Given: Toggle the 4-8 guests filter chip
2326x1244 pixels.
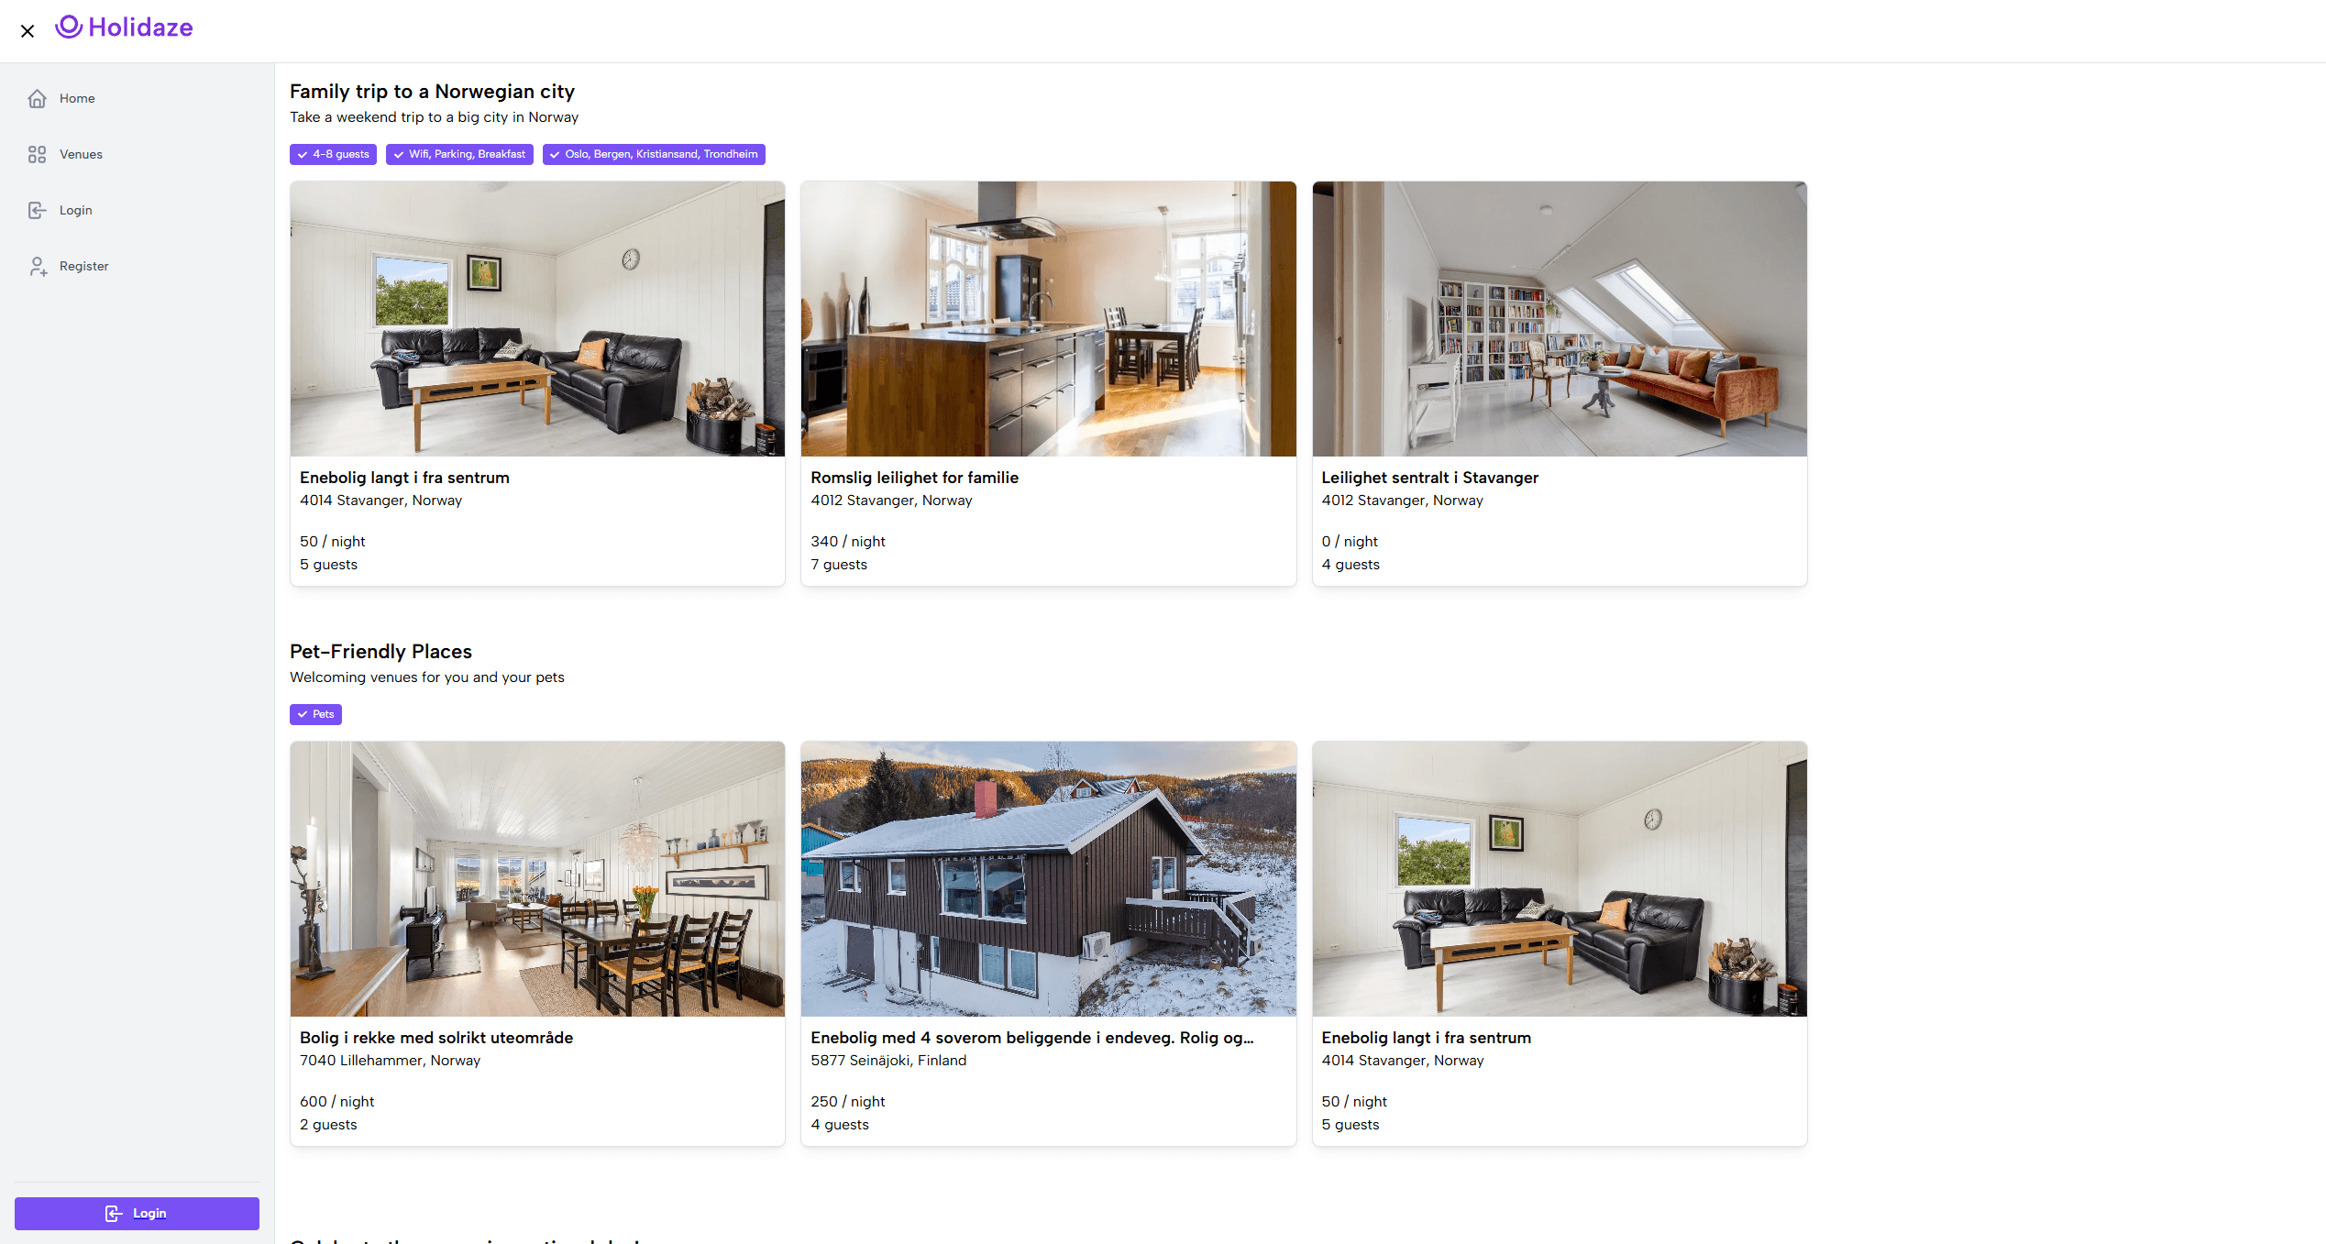Looking at the screenshot, I should coord(333,154).
